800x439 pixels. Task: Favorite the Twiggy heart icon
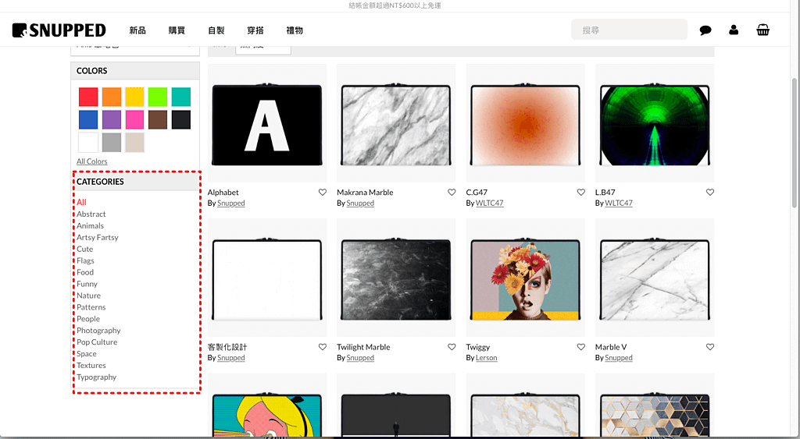pos(580,347)
